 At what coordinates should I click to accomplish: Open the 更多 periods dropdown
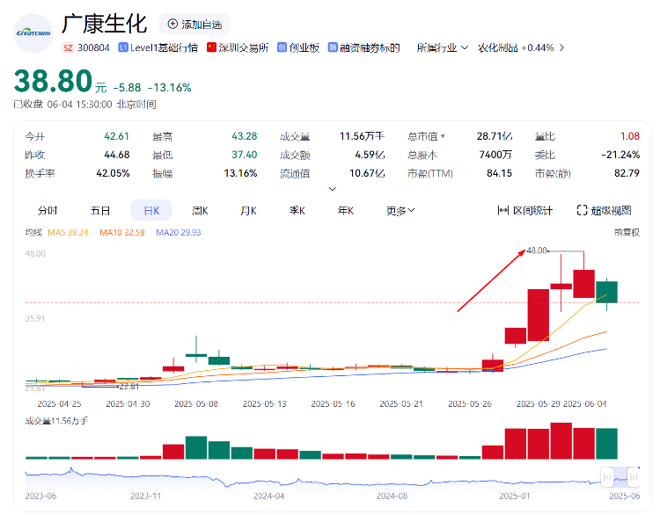[400, 211]
